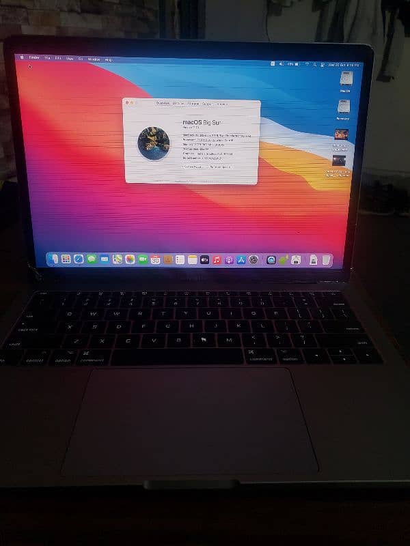Image resolution: width=410 pixels, height=546 pixels.
Task: Open the Notes app in Dock
Action: [193, 260]
